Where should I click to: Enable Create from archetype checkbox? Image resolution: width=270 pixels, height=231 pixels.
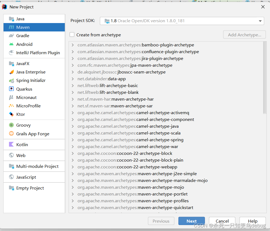(x=72, y=35)
